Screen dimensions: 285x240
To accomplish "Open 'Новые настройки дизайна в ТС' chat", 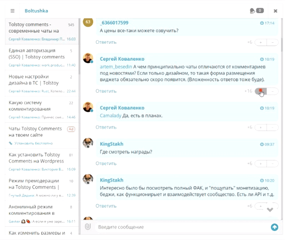I will point(42,83).
